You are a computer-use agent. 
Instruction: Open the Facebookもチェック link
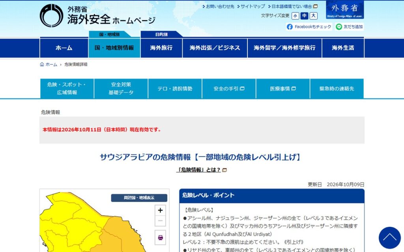pos(309,27)
